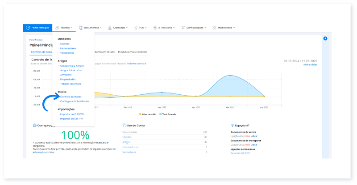The width and height of the screenshot is (357, 185).
Task: Click the Uso da Conta icon
Action: tap(124, 126)
